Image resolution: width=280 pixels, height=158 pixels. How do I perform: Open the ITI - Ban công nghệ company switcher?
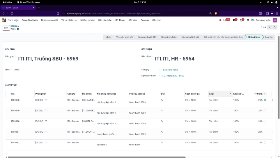[x=261, y=20]
